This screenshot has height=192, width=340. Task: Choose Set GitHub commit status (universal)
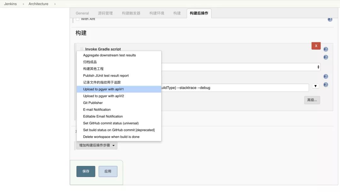pyautogui.click(x=119, y=123)
